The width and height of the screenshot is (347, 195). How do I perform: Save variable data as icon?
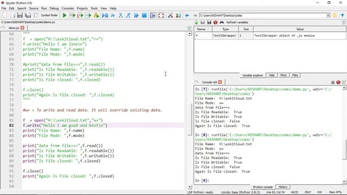coord(209,22)
